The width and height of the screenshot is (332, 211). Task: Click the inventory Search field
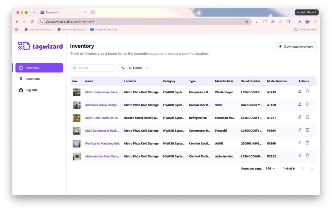tap(92, 68)
